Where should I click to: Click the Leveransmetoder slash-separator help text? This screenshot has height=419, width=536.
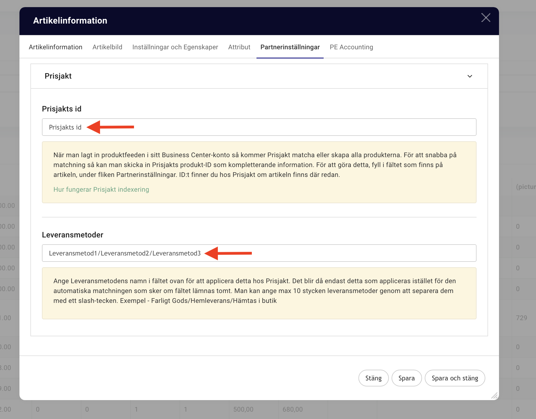pyautogui.click(x=255, y=291)
